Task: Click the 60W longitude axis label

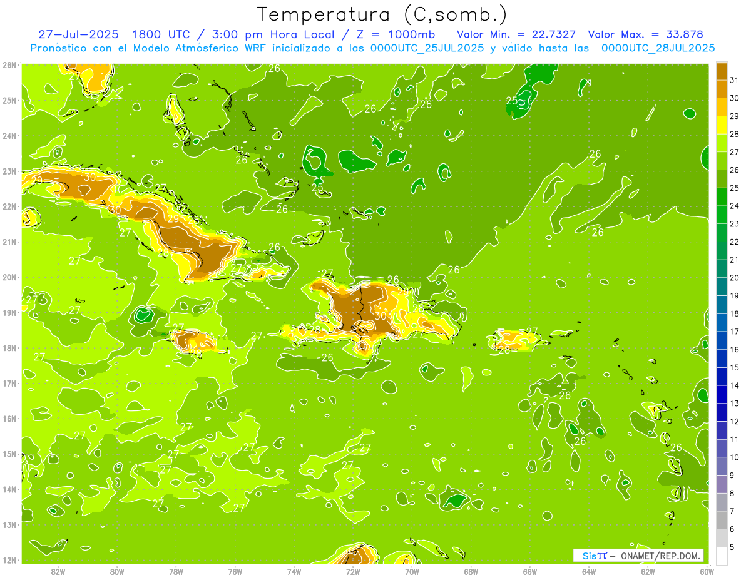Action: coord(707,571)
